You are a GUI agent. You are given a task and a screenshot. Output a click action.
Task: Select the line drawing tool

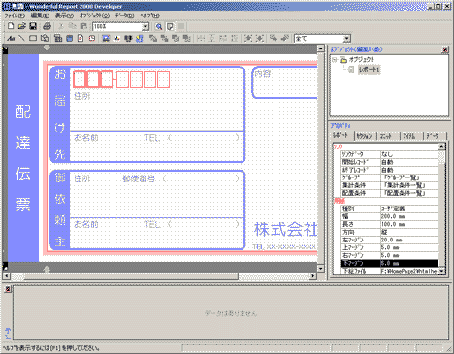click(x=21, y=39)
